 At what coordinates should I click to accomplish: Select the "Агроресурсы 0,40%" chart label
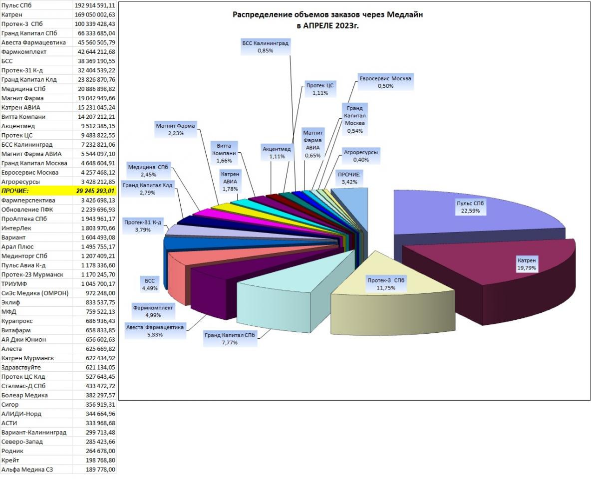361,156
